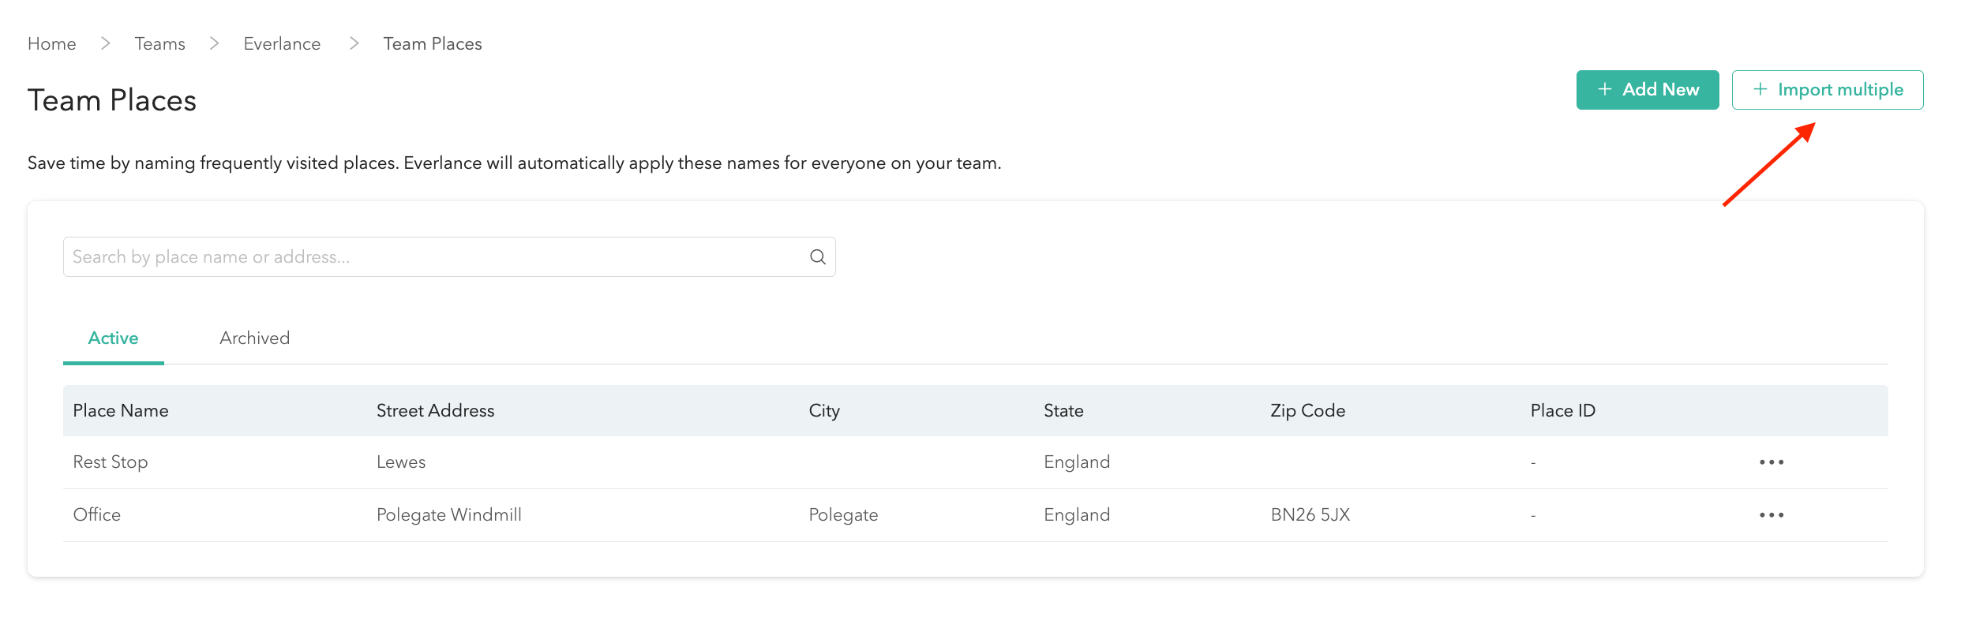Viewport: 1961px width, 628px height.
Task: Select the Office place name
Action: tap(97, 515)
